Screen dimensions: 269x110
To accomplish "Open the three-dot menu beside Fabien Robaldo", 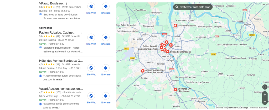I will 82,33.
